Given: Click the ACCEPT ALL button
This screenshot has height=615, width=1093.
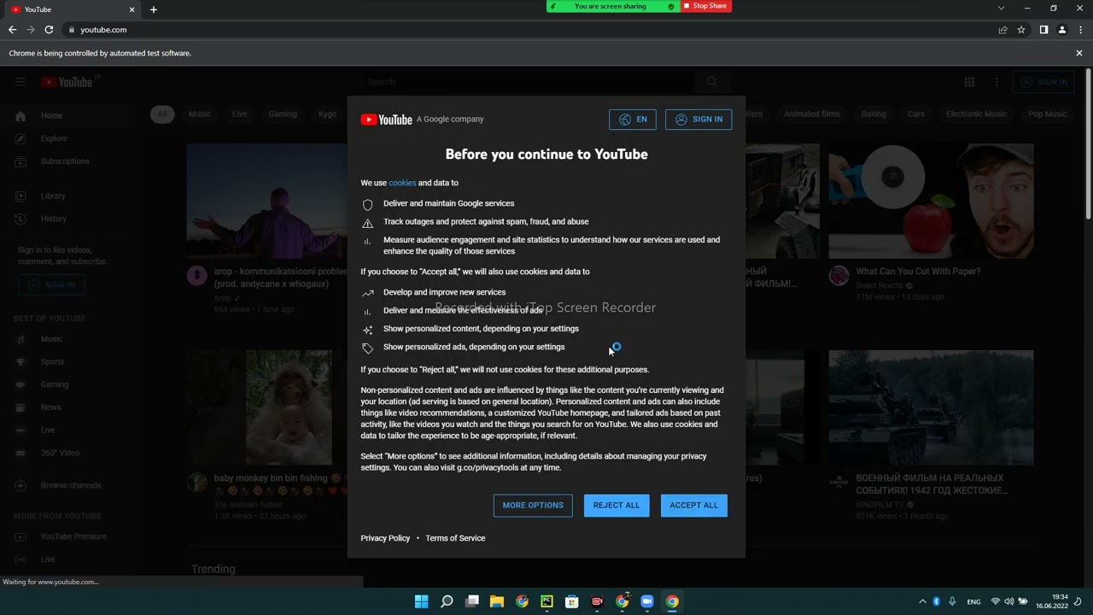Looking at the screenshot, I should click(693, 505).
